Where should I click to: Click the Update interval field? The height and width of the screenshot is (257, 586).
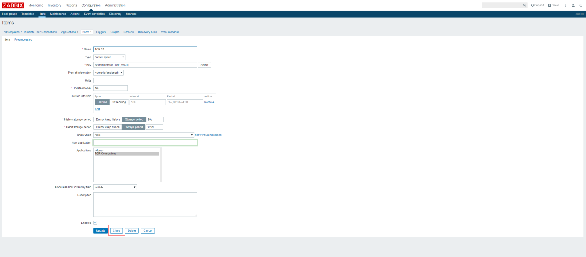point(111,88)
